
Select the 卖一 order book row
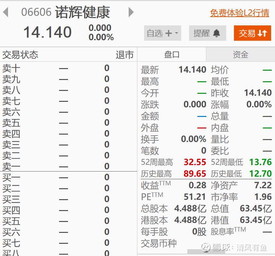tap(68, 166)
